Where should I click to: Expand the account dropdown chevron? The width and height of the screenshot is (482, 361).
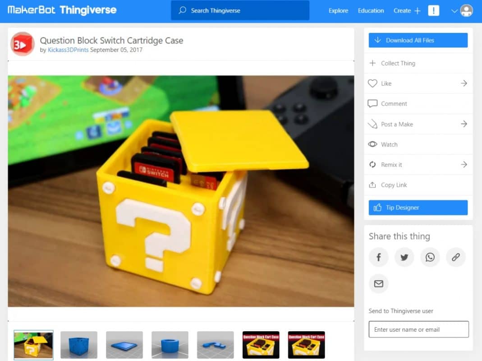click(454, 11)
